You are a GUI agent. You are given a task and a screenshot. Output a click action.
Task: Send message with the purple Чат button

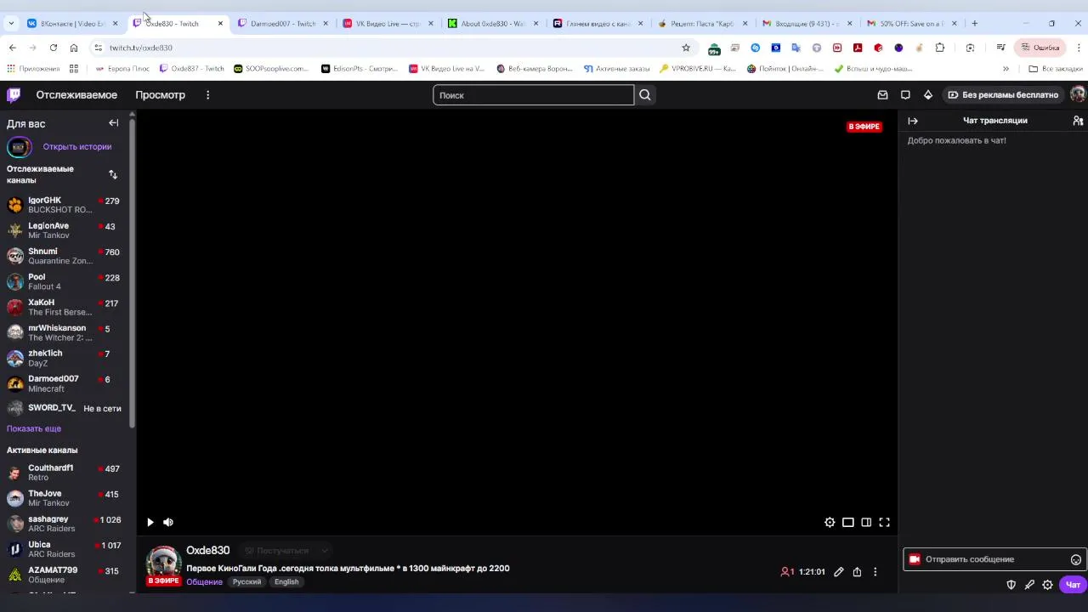tap(1073, 585)
